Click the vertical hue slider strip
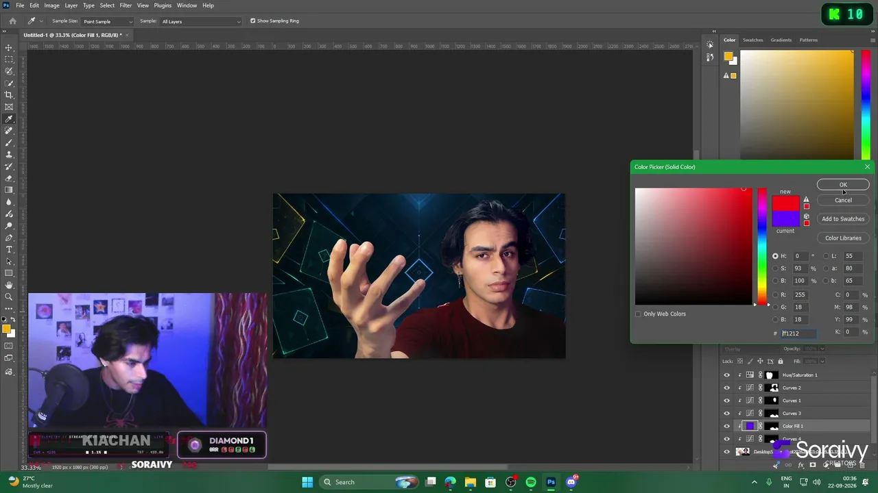The width and height of the screenshot is (878, 493). click(x=762, y=246)
